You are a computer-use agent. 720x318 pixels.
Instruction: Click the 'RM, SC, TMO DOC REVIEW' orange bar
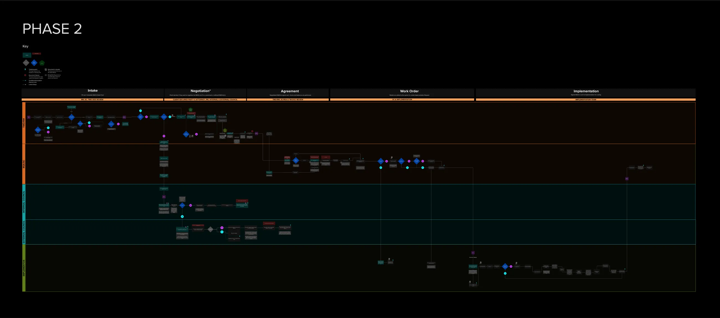(x=92, y=99)
